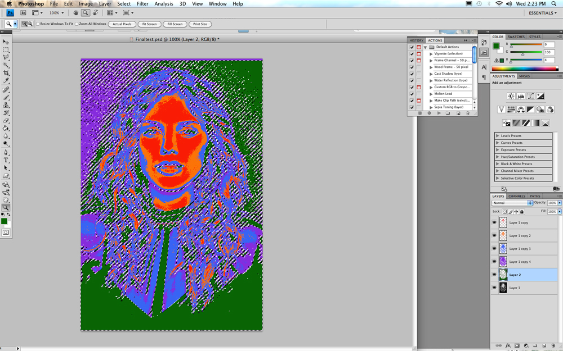Add a layer mask to Layer 2
The width and height of the screenshot is (563, 351).
coord(517,345)
